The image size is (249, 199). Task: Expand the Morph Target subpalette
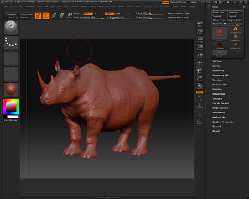(x=221, y=103)
